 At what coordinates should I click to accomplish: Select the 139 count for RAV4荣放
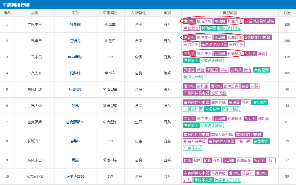pyautogui.click(x=287, y=57)
